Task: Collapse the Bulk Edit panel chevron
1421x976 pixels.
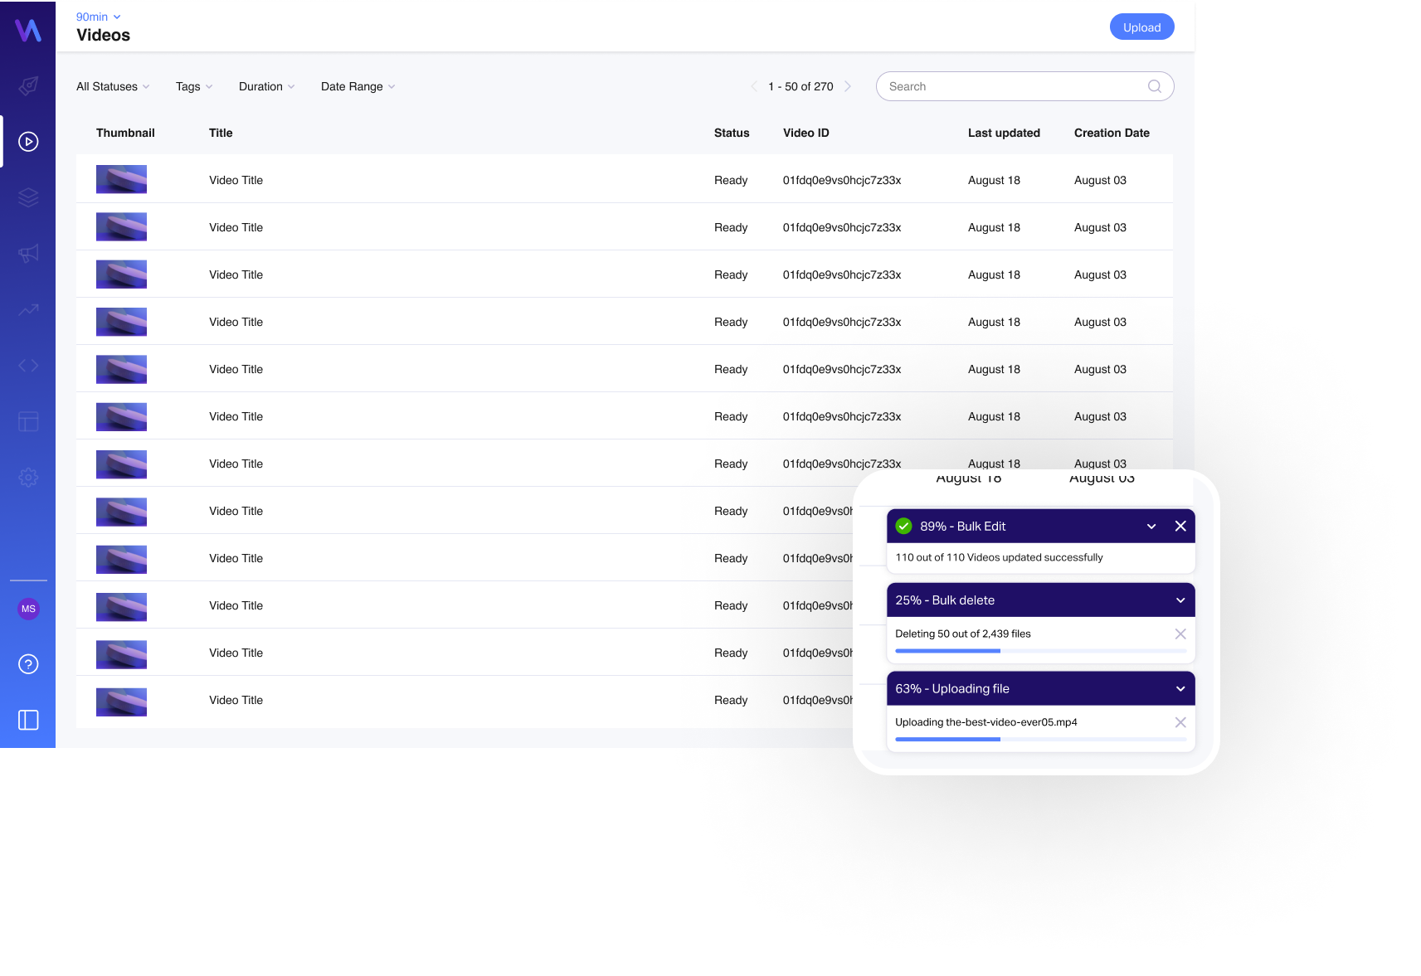Action: click(1151, 527)
